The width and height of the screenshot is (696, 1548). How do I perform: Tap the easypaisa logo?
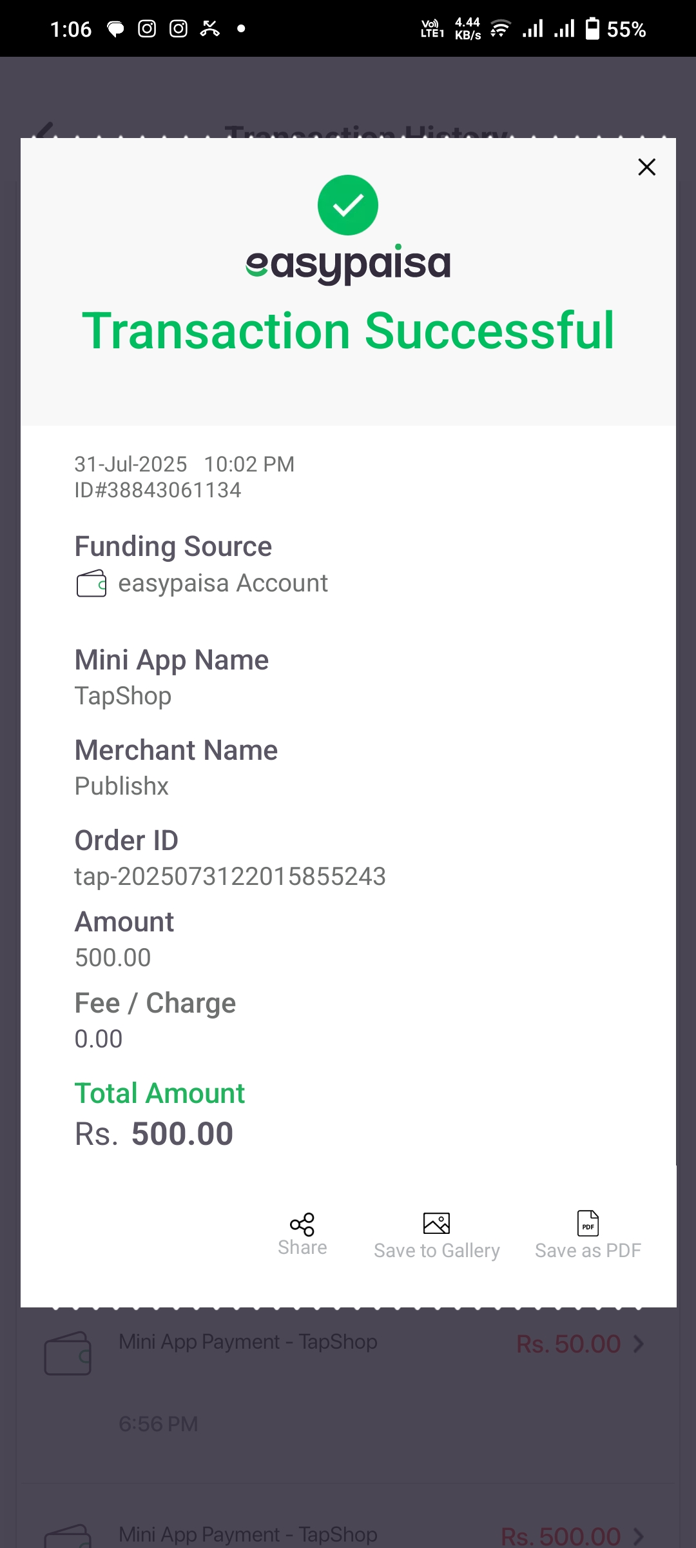click(348, 263)
